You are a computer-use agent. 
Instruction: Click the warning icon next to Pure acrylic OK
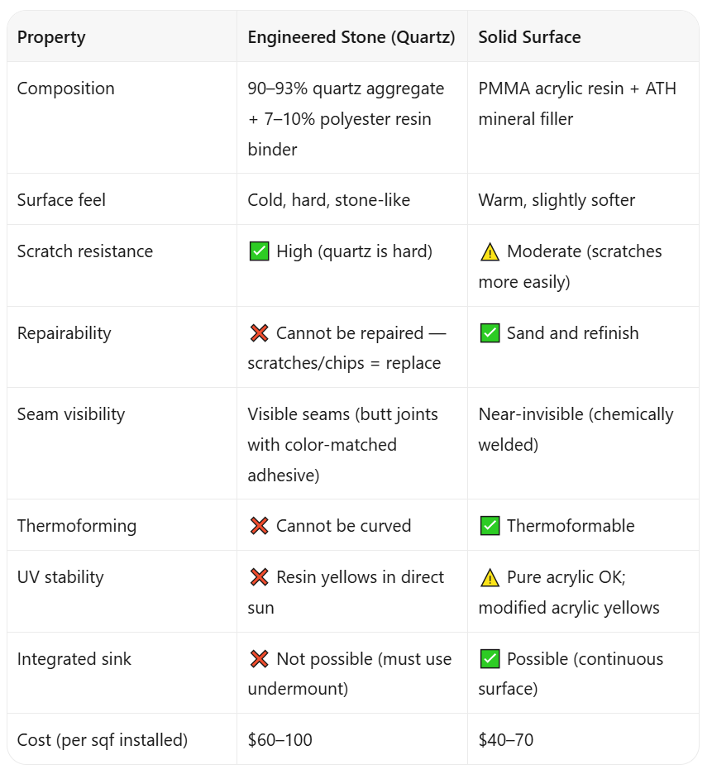[x=490, y=578]
